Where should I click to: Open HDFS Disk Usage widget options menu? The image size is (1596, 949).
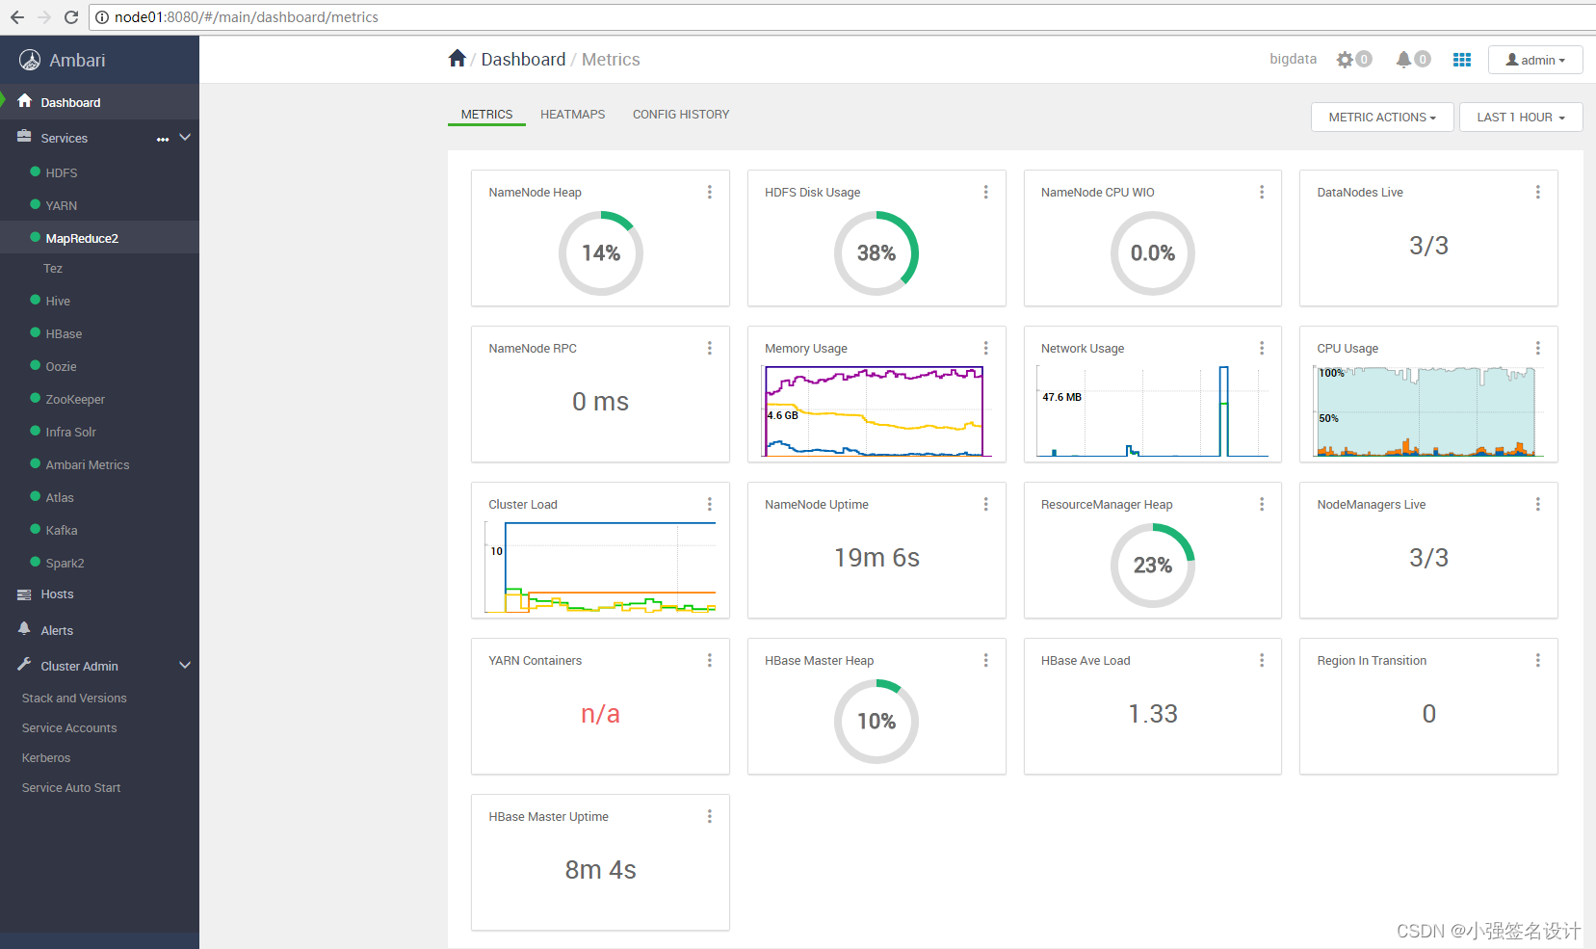985,192
